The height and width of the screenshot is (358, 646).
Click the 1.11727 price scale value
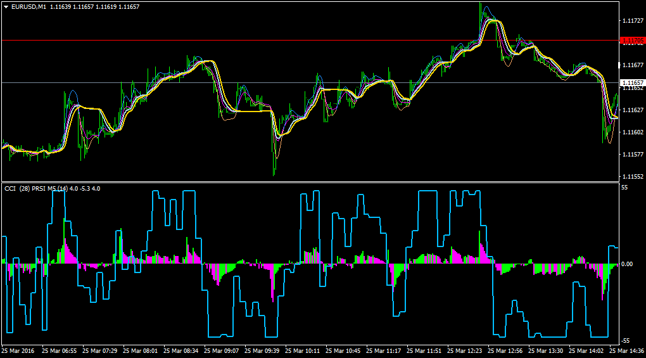coord(633,21)
